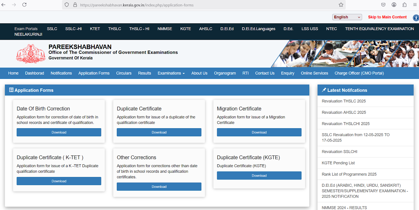Download Duplicate Certificate ( K-TET ) form
This screenshot has height=210, width=419.
59,181
